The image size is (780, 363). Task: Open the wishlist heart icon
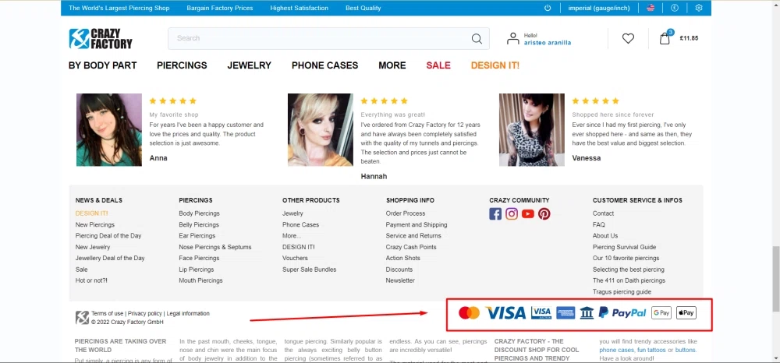point(628,38)
